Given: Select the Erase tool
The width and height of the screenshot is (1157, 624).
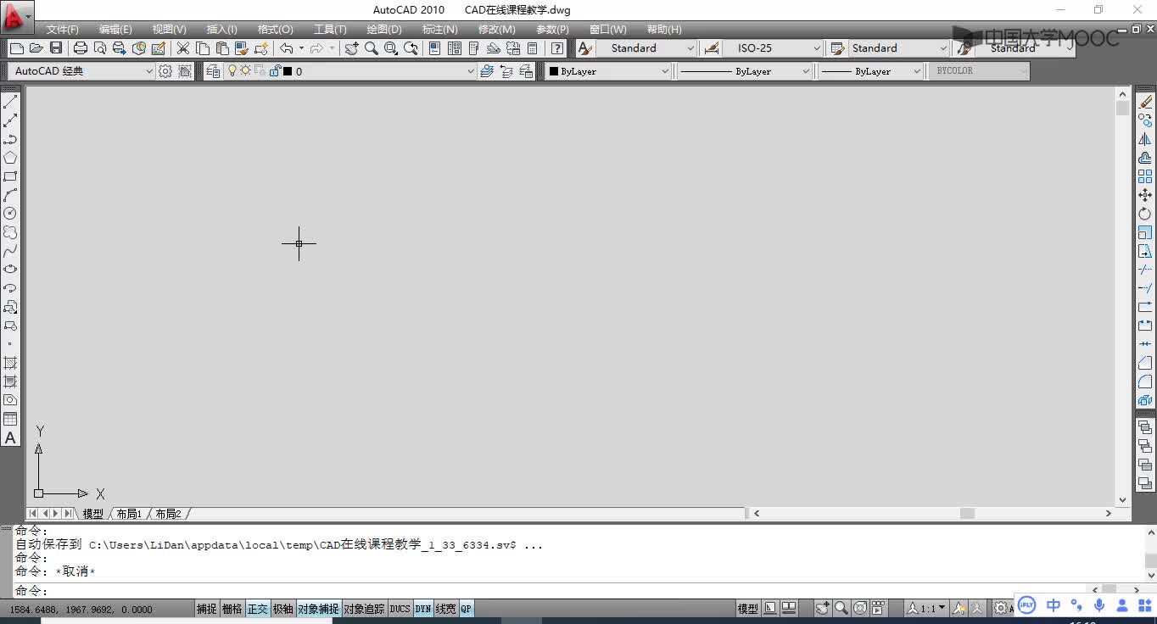Looking at the screenshot, I should pyautogui.click(x=1145, y=102).
